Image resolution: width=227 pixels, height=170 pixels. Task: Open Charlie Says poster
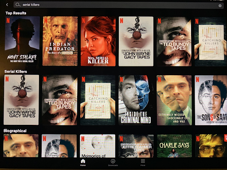pyautogui.click(x=174, y=146)
